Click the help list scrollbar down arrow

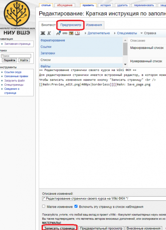[x=125, y=65]
